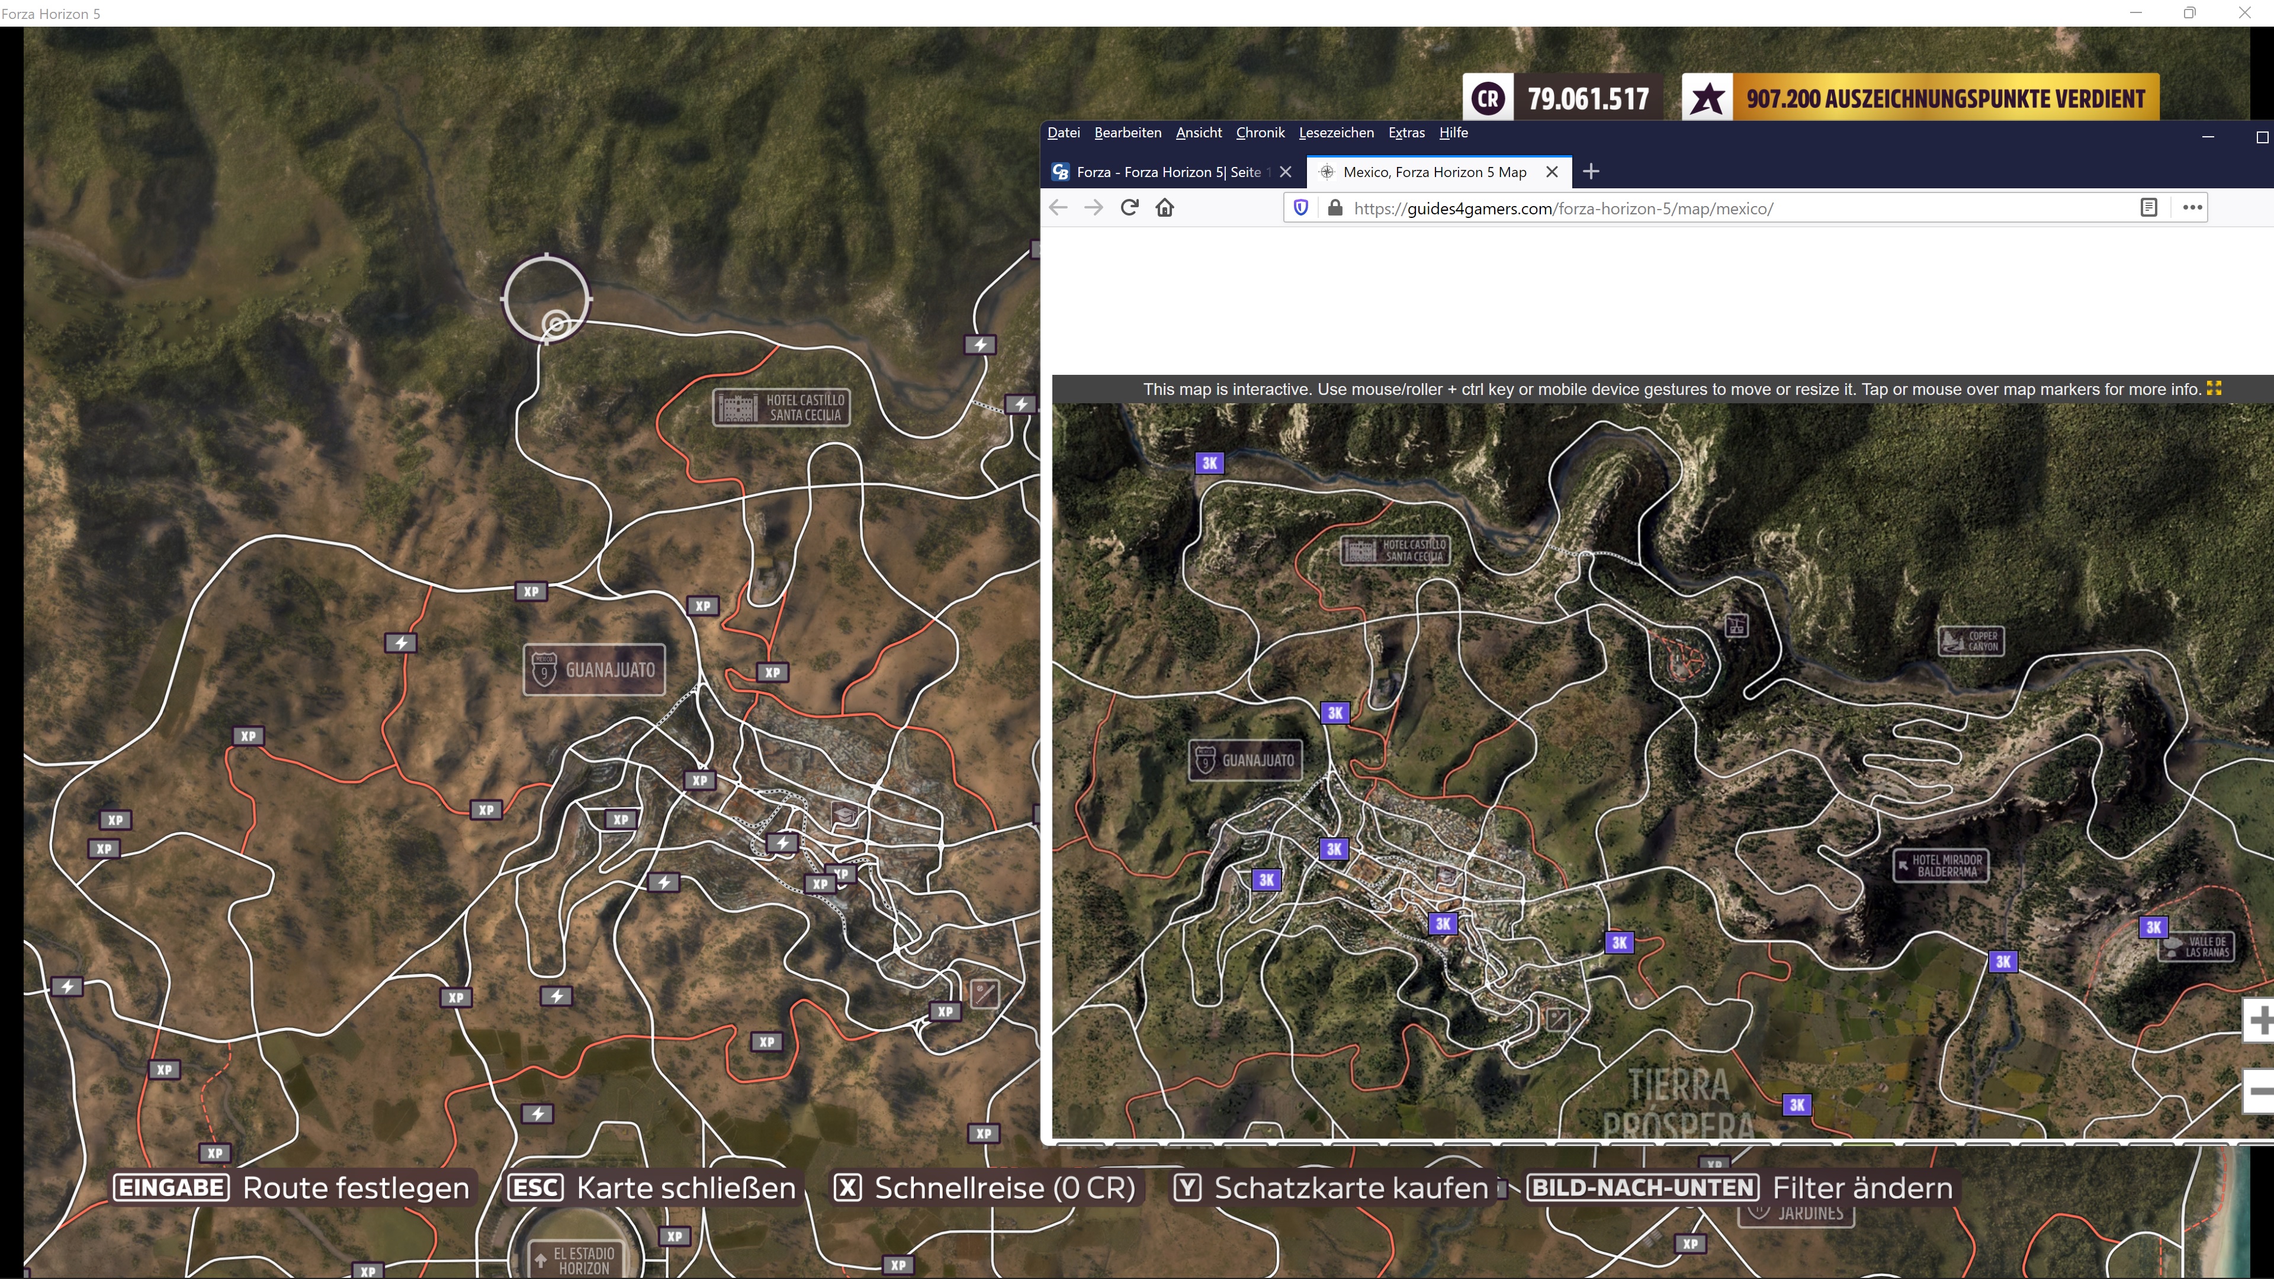Select Hotel Castillo Santa Cecilia on game map
The image size is (2274, 1279).
(x=781, y=407)
